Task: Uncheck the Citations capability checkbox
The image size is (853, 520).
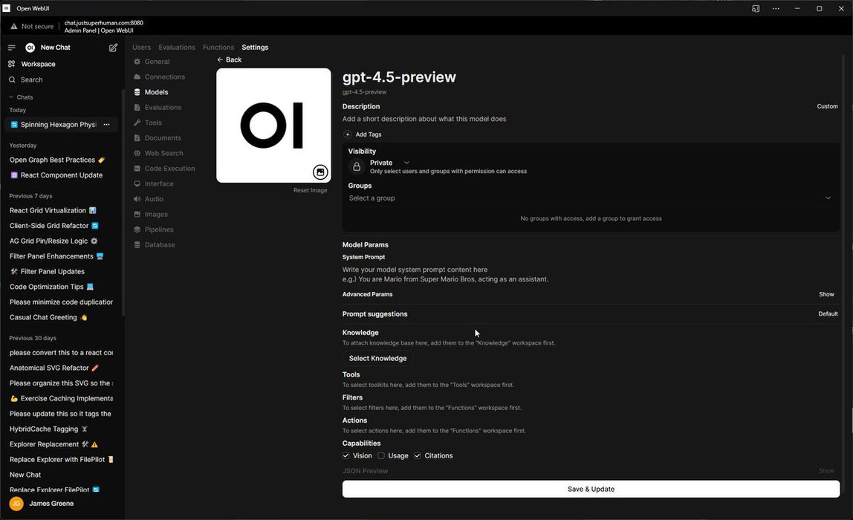Action: pyautogui.click(x=418, y=455)
